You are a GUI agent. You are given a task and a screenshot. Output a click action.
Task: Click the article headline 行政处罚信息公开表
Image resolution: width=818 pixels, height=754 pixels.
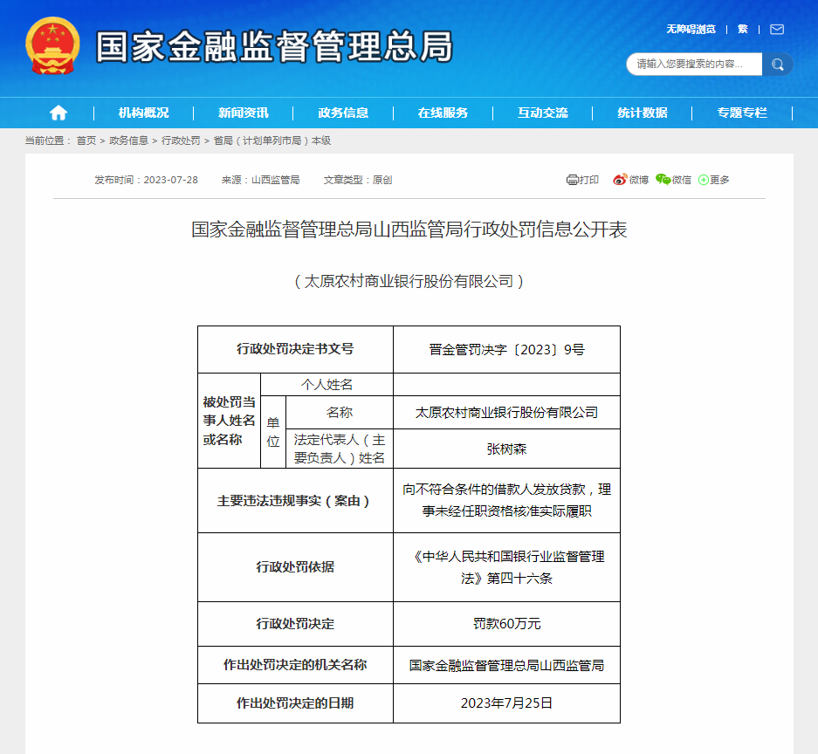click(x=409, y=230)
